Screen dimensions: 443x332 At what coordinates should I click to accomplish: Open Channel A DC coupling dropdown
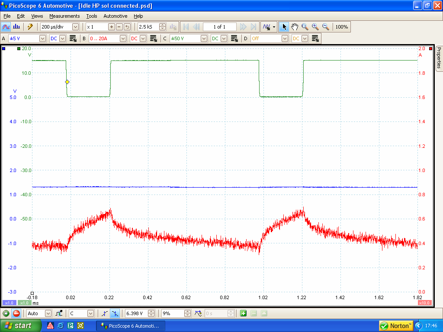coord(63,38)
